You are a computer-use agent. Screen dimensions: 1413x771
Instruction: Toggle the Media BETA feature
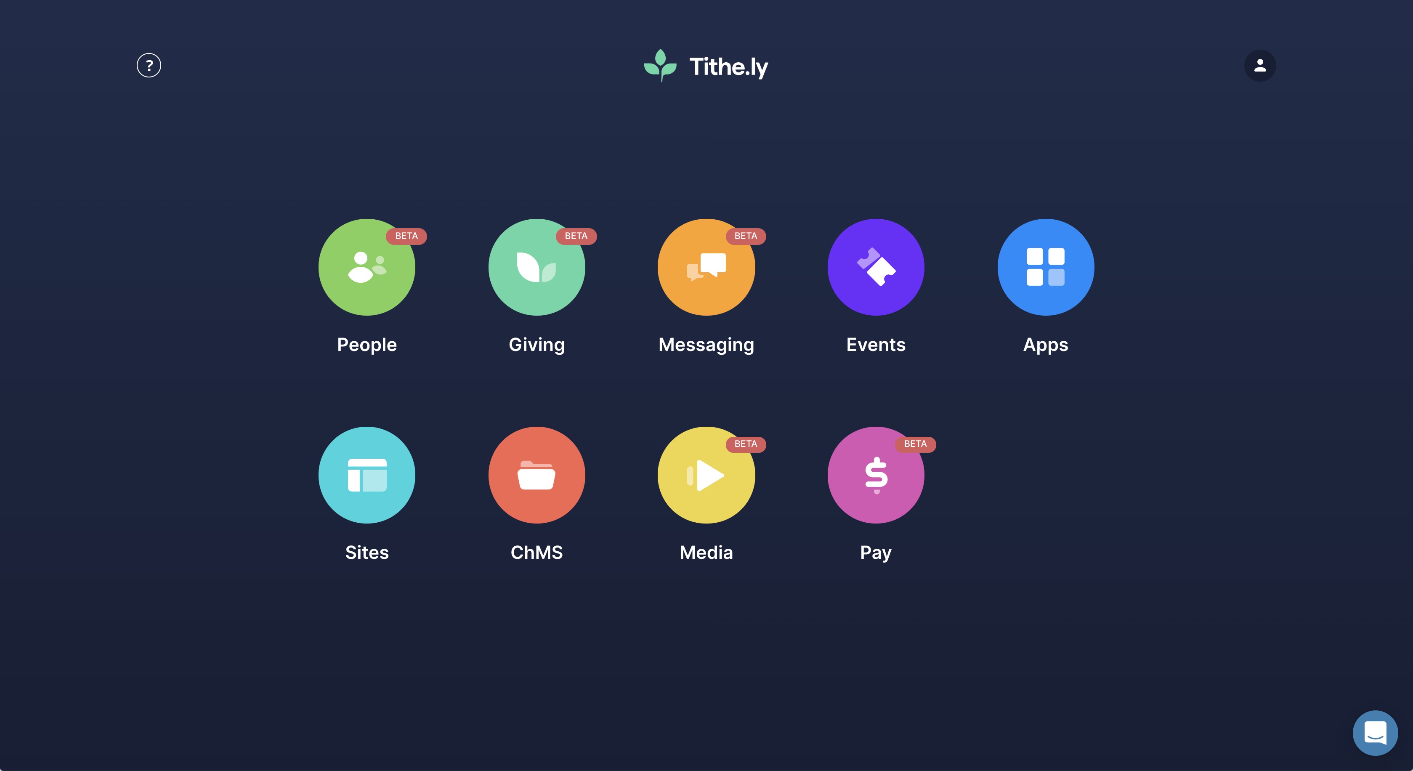[707, 475]
